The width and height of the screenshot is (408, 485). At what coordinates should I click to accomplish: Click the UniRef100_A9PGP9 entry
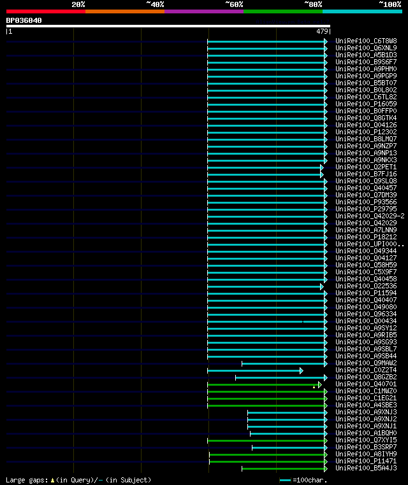tap(366, 76)
